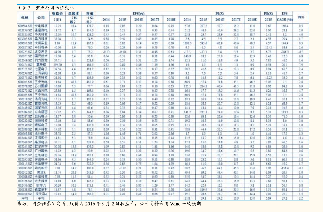Viewport: 323px width, 212px height.
Task: Select stock code 300077.SZ
Action: click(25, 56)
